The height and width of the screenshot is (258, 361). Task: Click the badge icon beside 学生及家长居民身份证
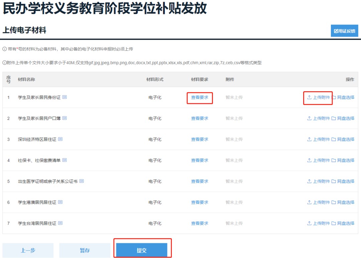point(65,97)
